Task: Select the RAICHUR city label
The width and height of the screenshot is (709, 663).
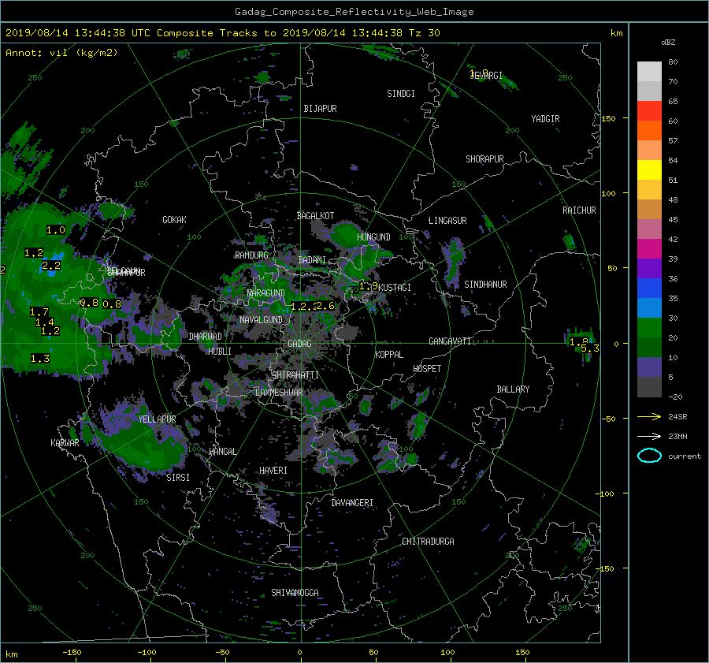Action: pos(579,210)
